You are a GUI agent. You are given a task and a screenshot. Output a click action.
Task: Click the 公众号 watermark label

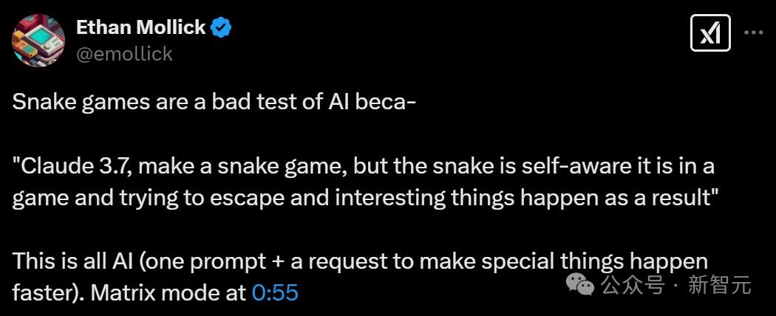click(630, 285)
